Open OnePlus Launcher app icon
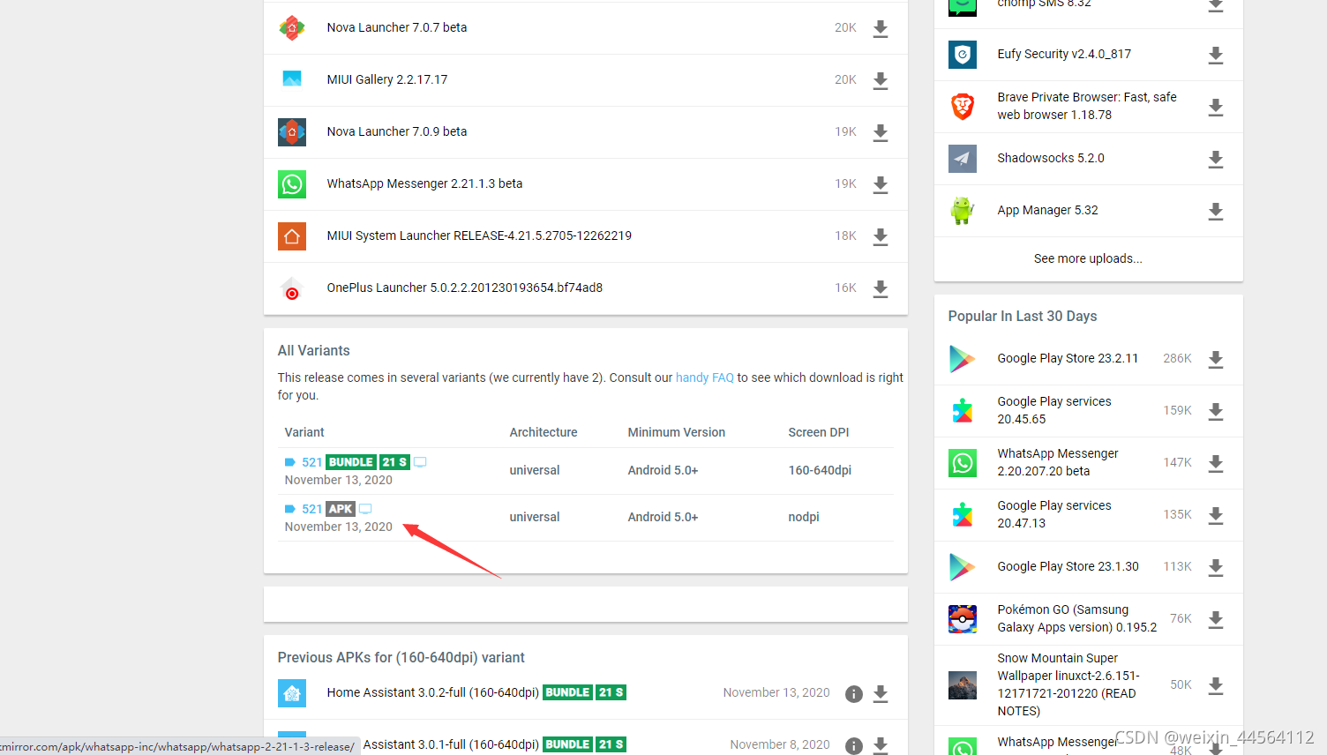Screen dimensions: 1327x755 (x=292, y=288)
